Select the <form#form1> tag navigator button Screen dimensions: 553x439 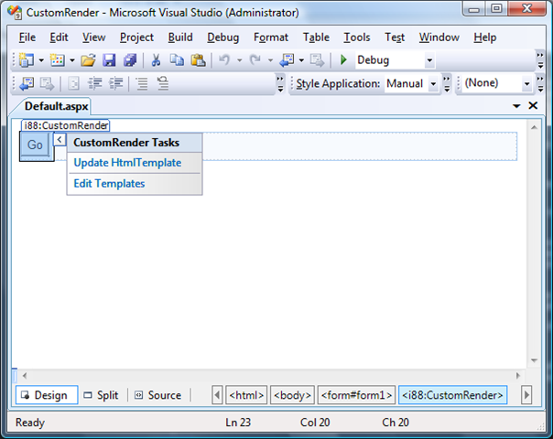point(356,395)
